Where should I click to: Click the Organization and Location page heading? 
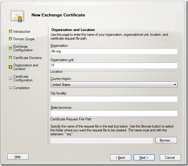coord(73,30)
